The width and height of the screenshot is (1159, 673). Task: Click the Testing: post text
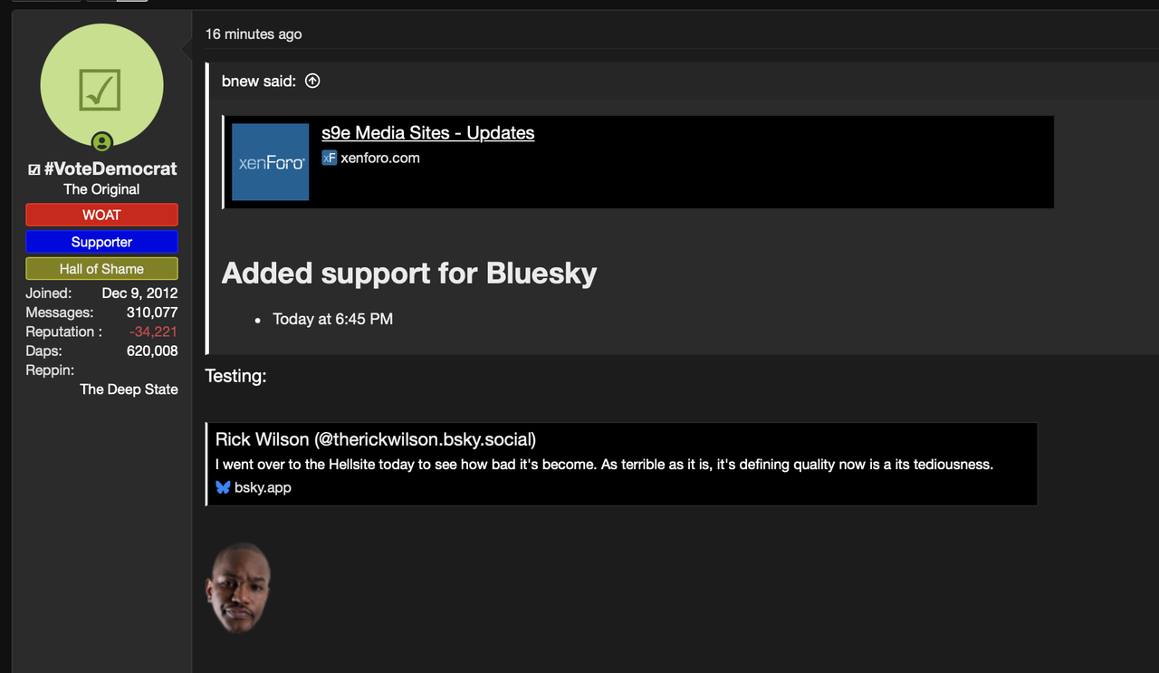235,376
